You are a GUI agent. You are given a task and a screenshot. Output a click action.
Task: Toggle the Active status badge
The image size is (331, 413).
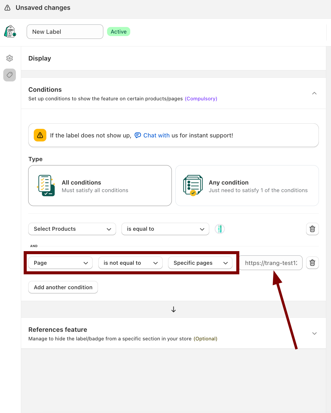pyautogui.click(x=119, y=32)
